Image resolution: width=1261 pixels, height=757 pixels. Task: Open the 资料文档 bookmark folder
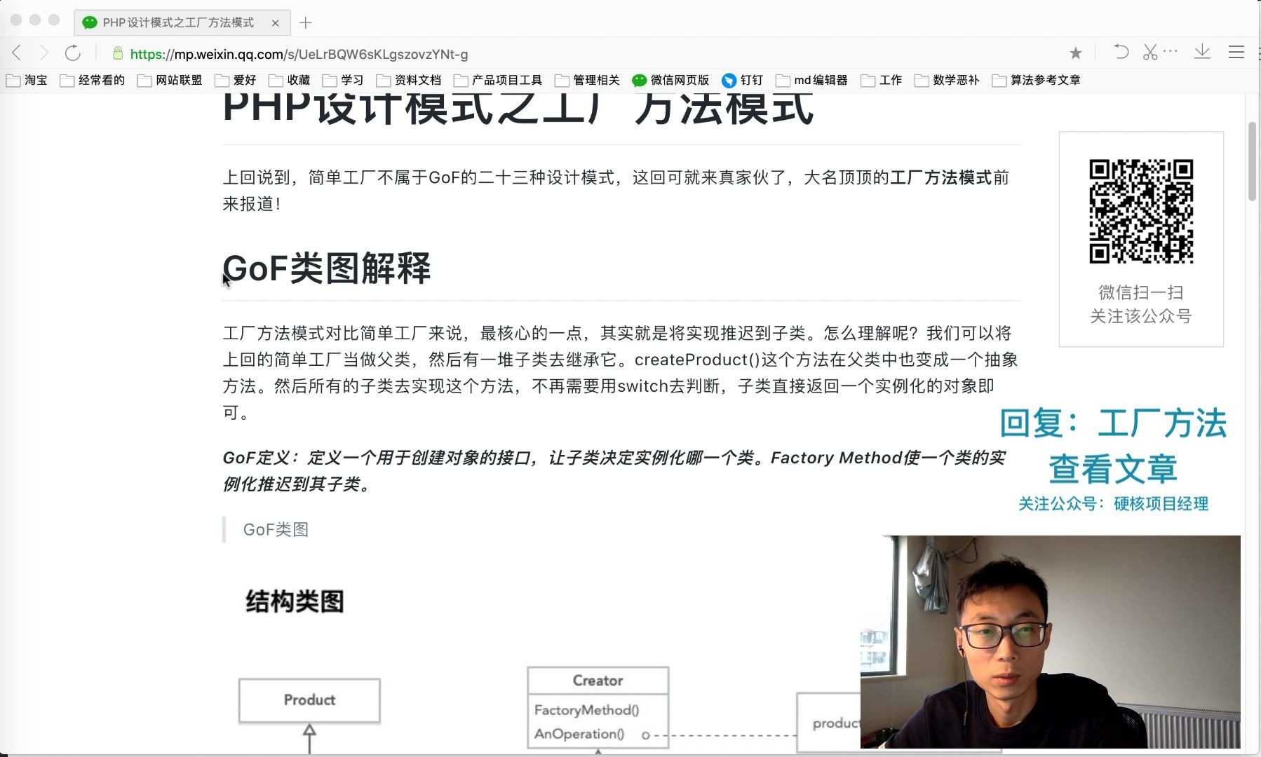409,80
